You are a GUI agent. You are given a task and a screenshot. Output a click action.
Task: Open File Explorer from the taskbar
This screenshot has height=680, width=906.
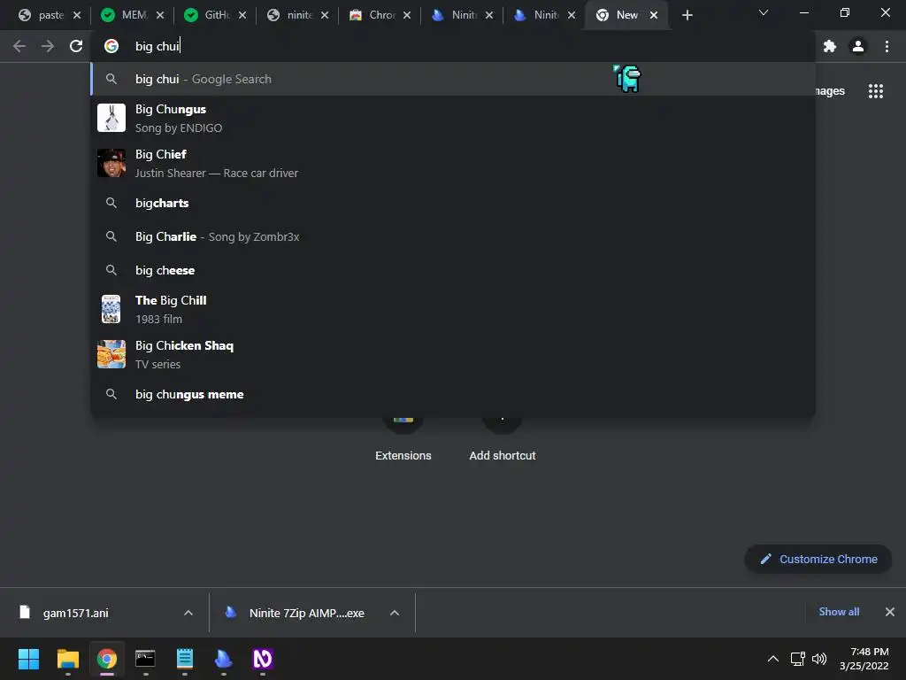coord(67,659)
